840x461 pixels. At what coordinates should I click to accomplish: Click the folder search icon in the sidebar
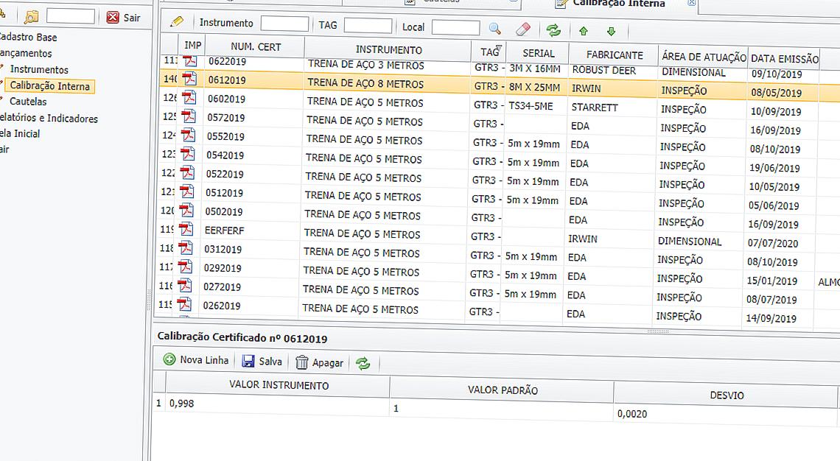(31, 18)
